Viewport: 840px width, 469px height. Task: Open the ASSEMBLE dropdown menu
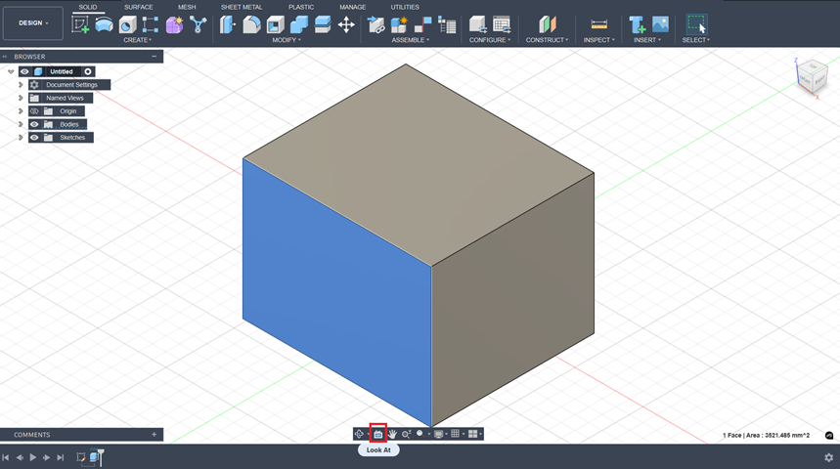tap(411, 40)
